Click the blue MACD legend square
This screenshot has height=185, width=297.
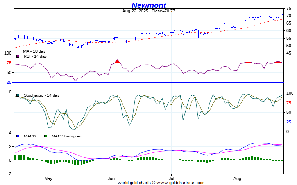click(x=18, y=136)
